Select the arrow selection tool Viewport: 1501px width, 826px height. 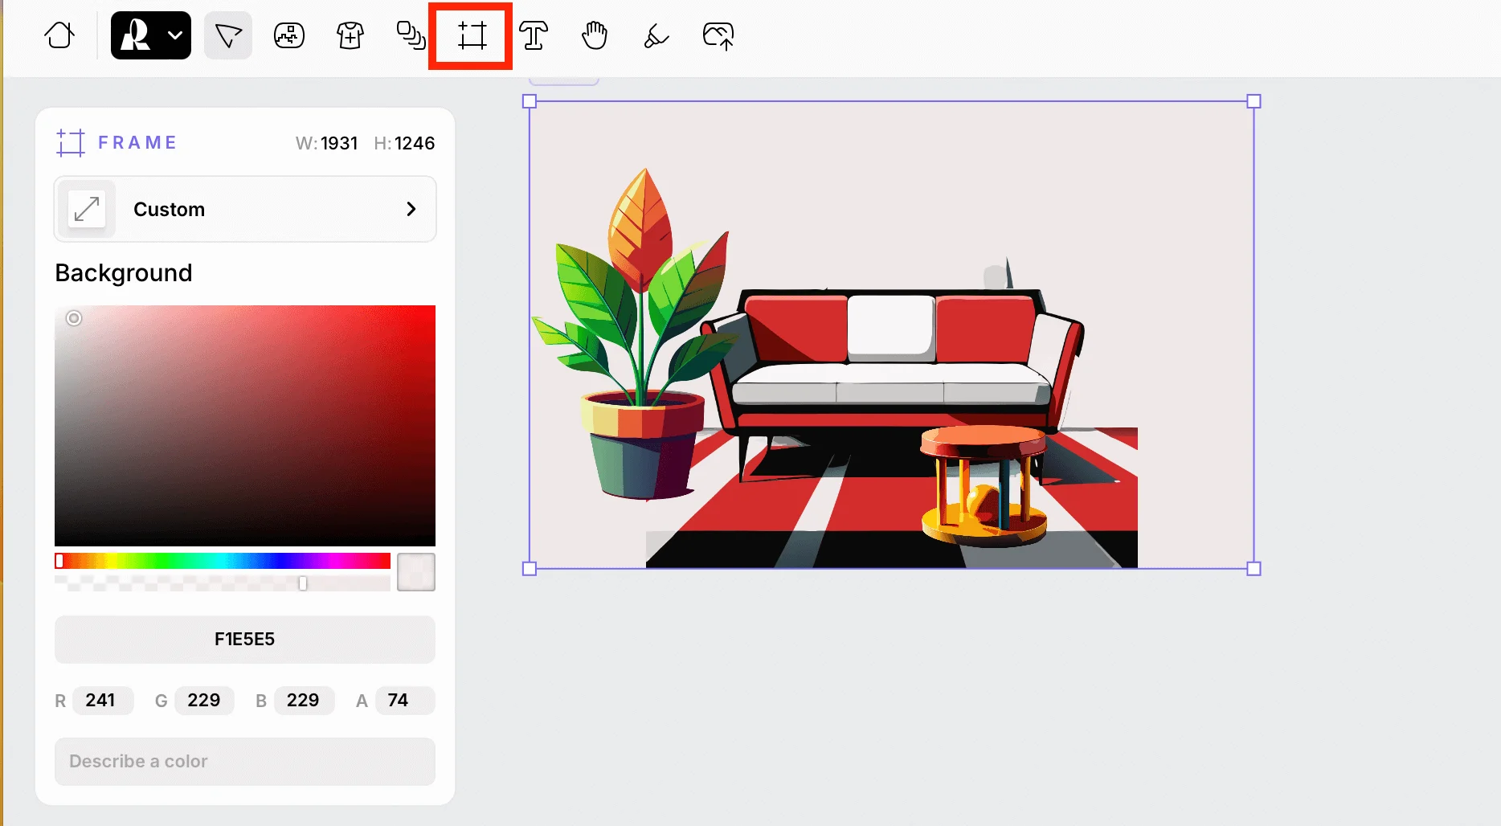228,35
